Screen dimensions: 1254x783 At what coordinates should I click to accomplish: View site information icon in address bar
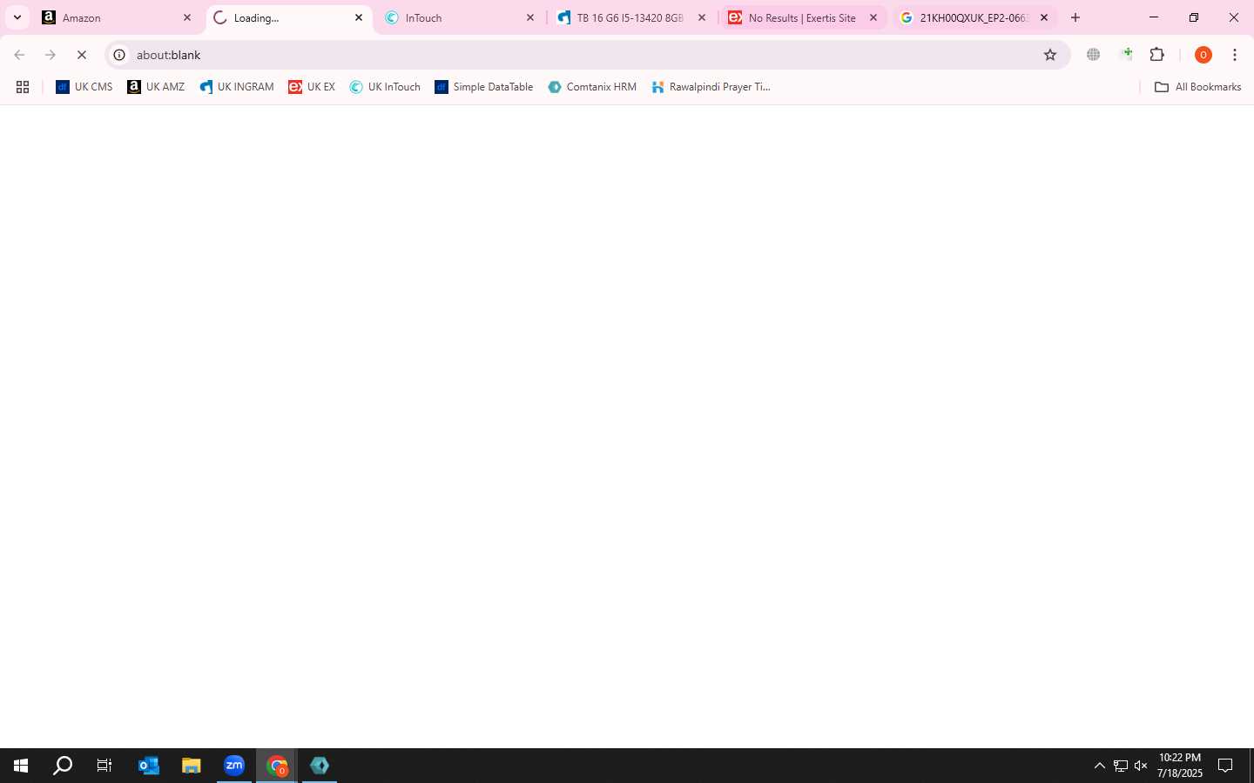[x=120, y=55]
